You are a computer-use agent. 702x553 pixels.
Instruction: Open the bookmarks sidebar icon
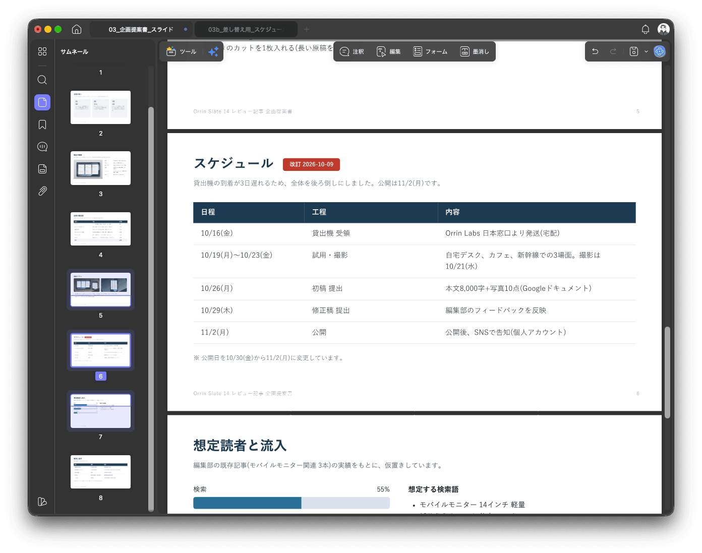tap(42, 125)
